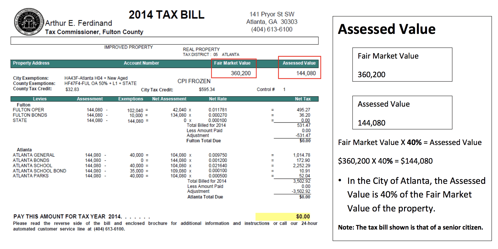The width and height of the screenshot is (498, 249).
Task: Select the City Tax Credit amount $595.34
Action: pyautogui.click(x=207, y=89)
